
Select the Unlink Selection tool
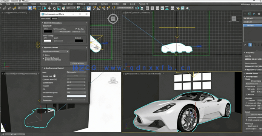click(x=9, y=8)
